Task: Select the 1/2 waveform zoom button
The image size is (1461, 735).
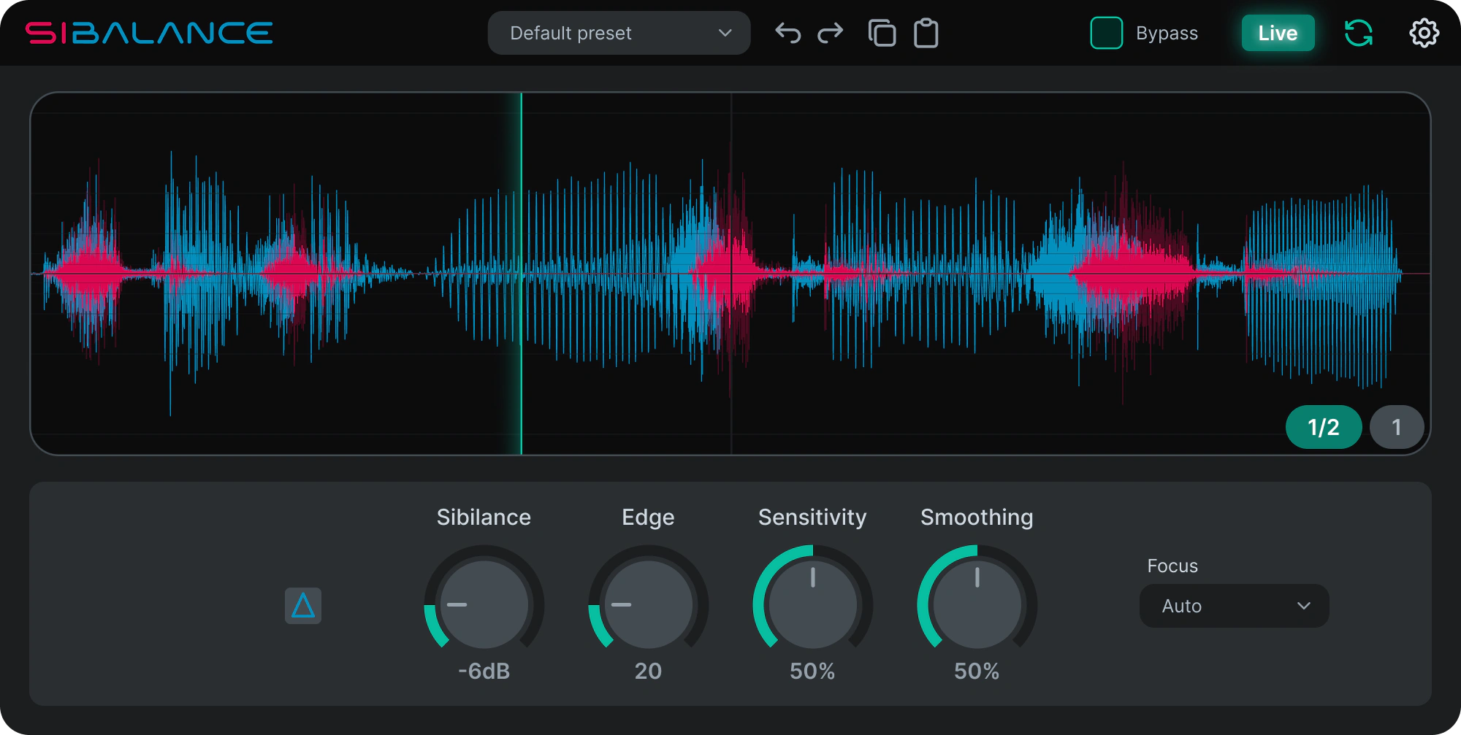Action: point(1324,427)
